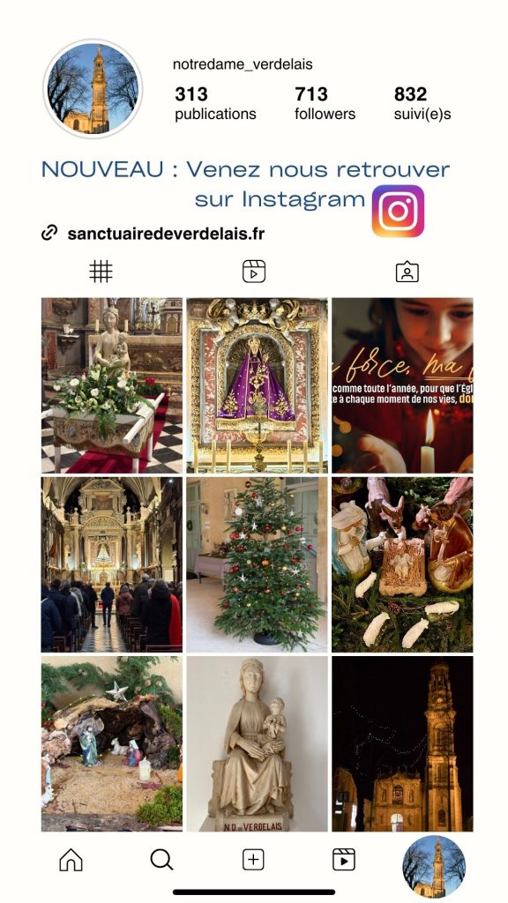Open profile via bottom bar avatar

[x=434, y=866]
